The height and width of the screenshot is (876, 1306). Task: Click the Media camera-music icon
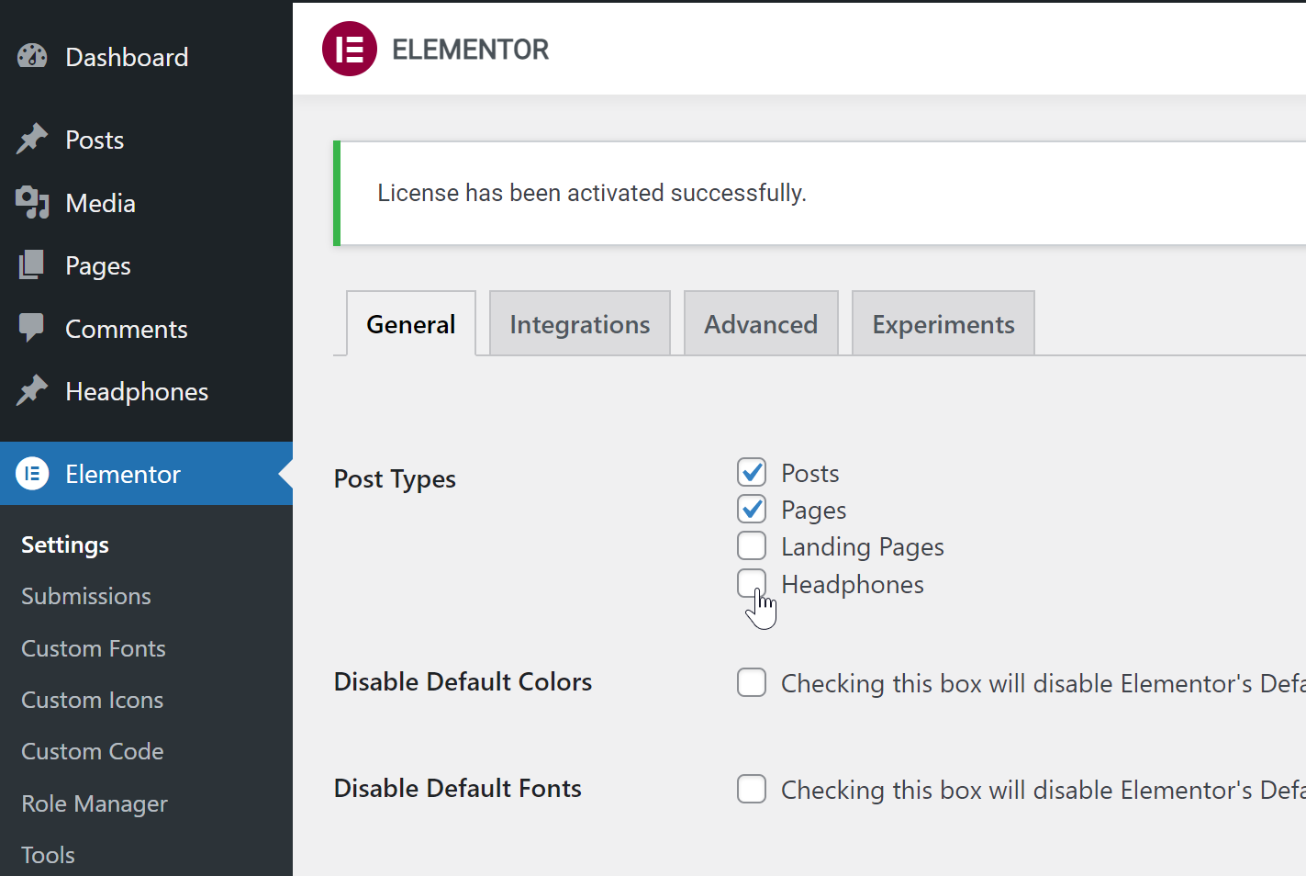coord(32,203)
